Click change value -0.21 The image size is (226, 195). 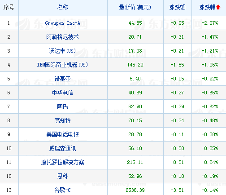tap(178, 51)
